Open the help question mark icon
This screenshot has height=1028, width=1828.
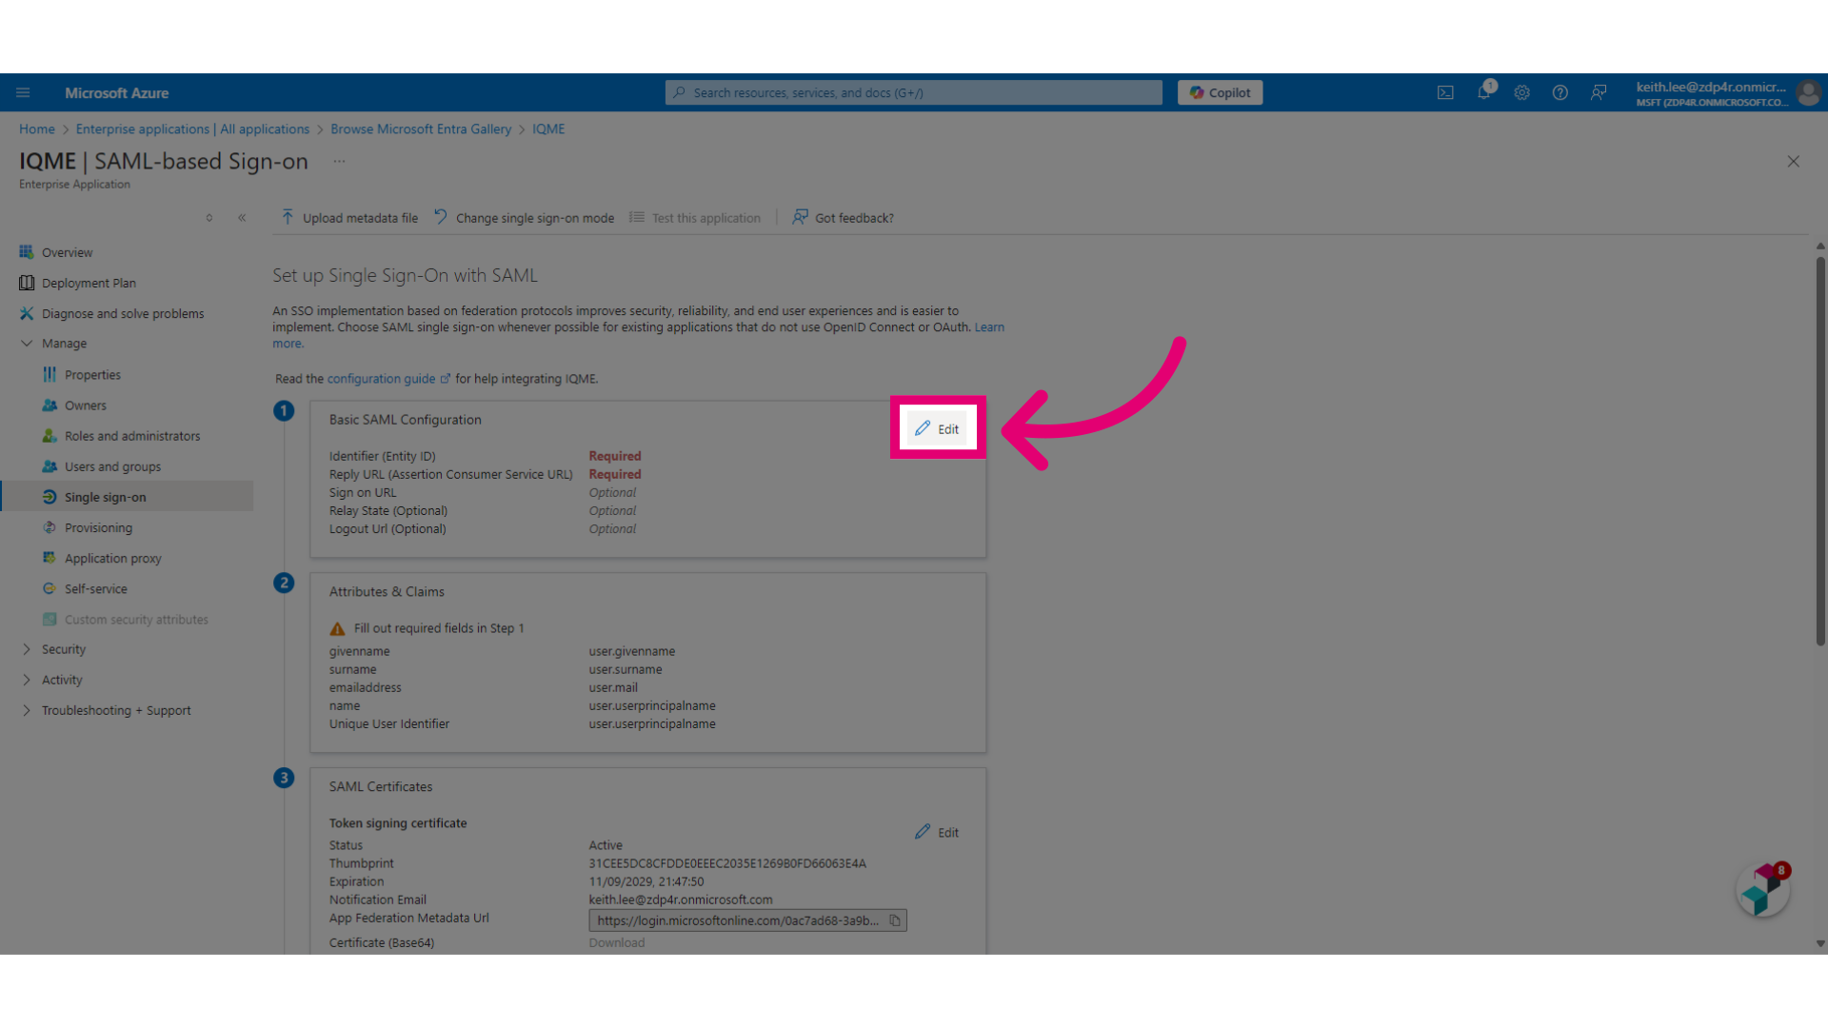tap(1560, 92)
